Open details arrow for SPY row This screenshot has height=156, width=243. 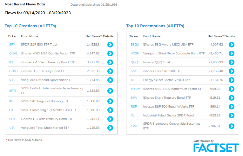click(x=110, y=45)
